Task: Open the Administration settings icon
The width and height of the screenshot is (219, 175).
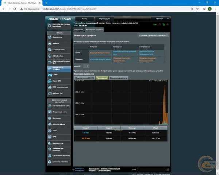Action: 50,149
